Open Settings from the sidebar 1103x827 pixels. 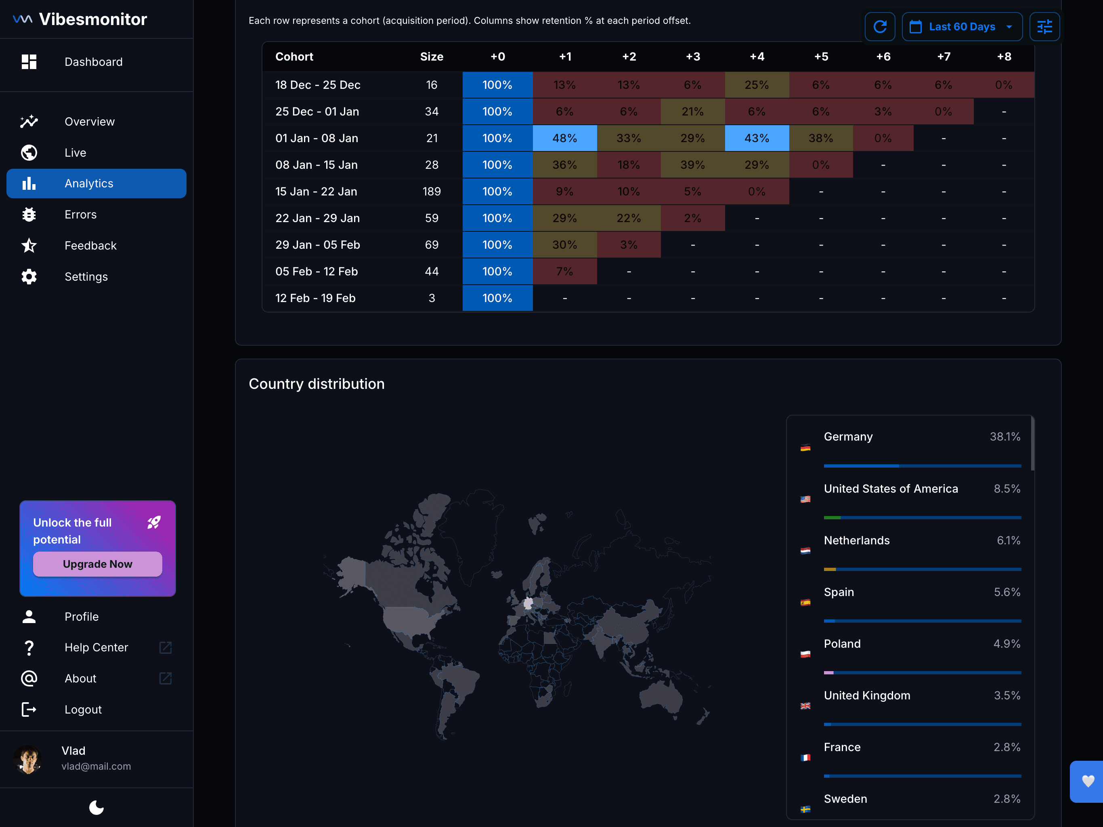(86, 277)
